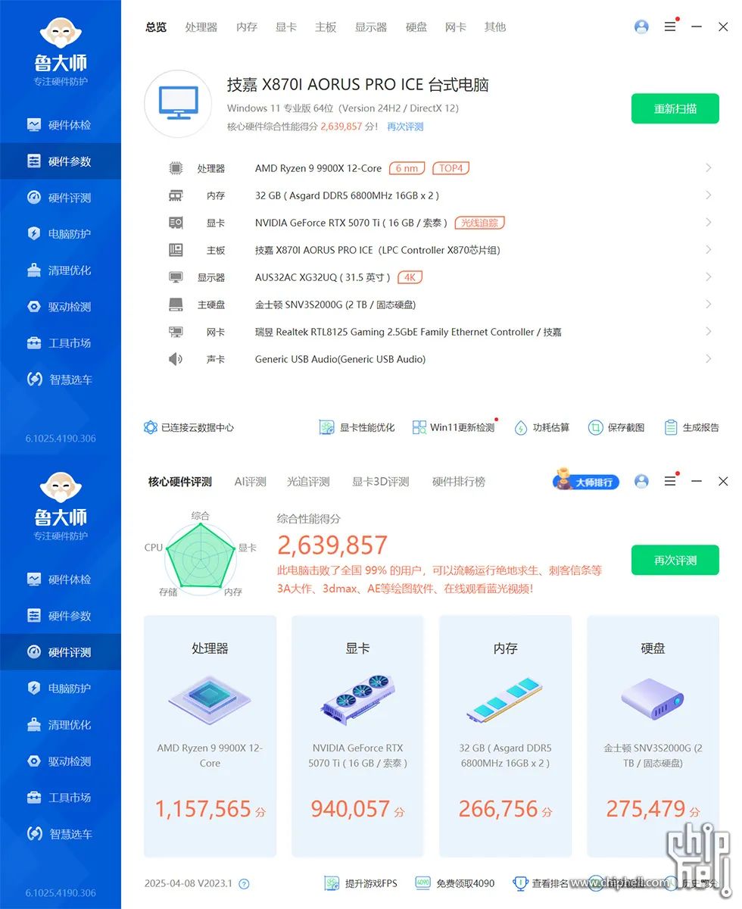Open the 硬件排行榜 tab
The height and width of the screenshot is (909, 742).
coord(459,481)
